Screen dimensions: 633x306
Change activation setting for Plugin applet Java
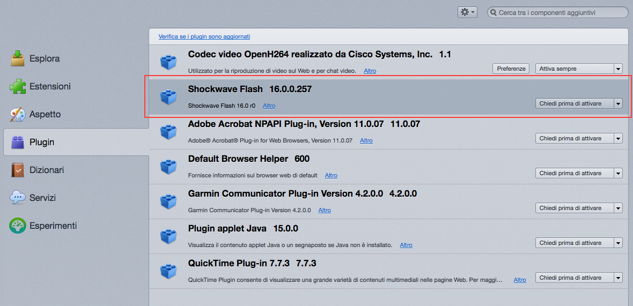coord(579,243)
